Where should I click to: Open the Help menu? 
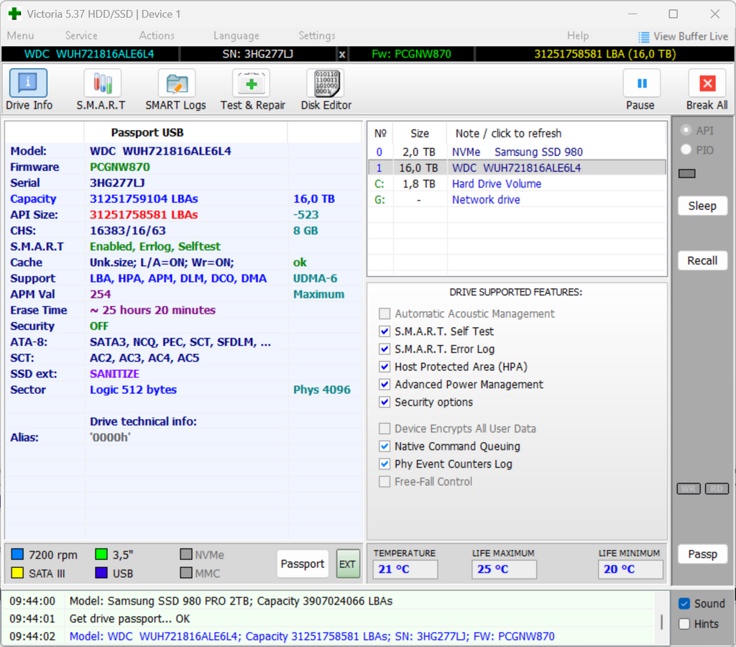[x=578, y=36]
